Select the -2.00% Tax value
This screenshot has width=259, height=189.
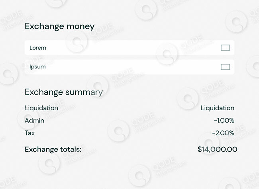(x=223, y=133)
